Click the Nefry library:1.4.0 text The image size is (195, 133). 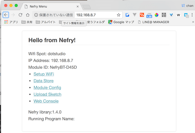[45, 112]
